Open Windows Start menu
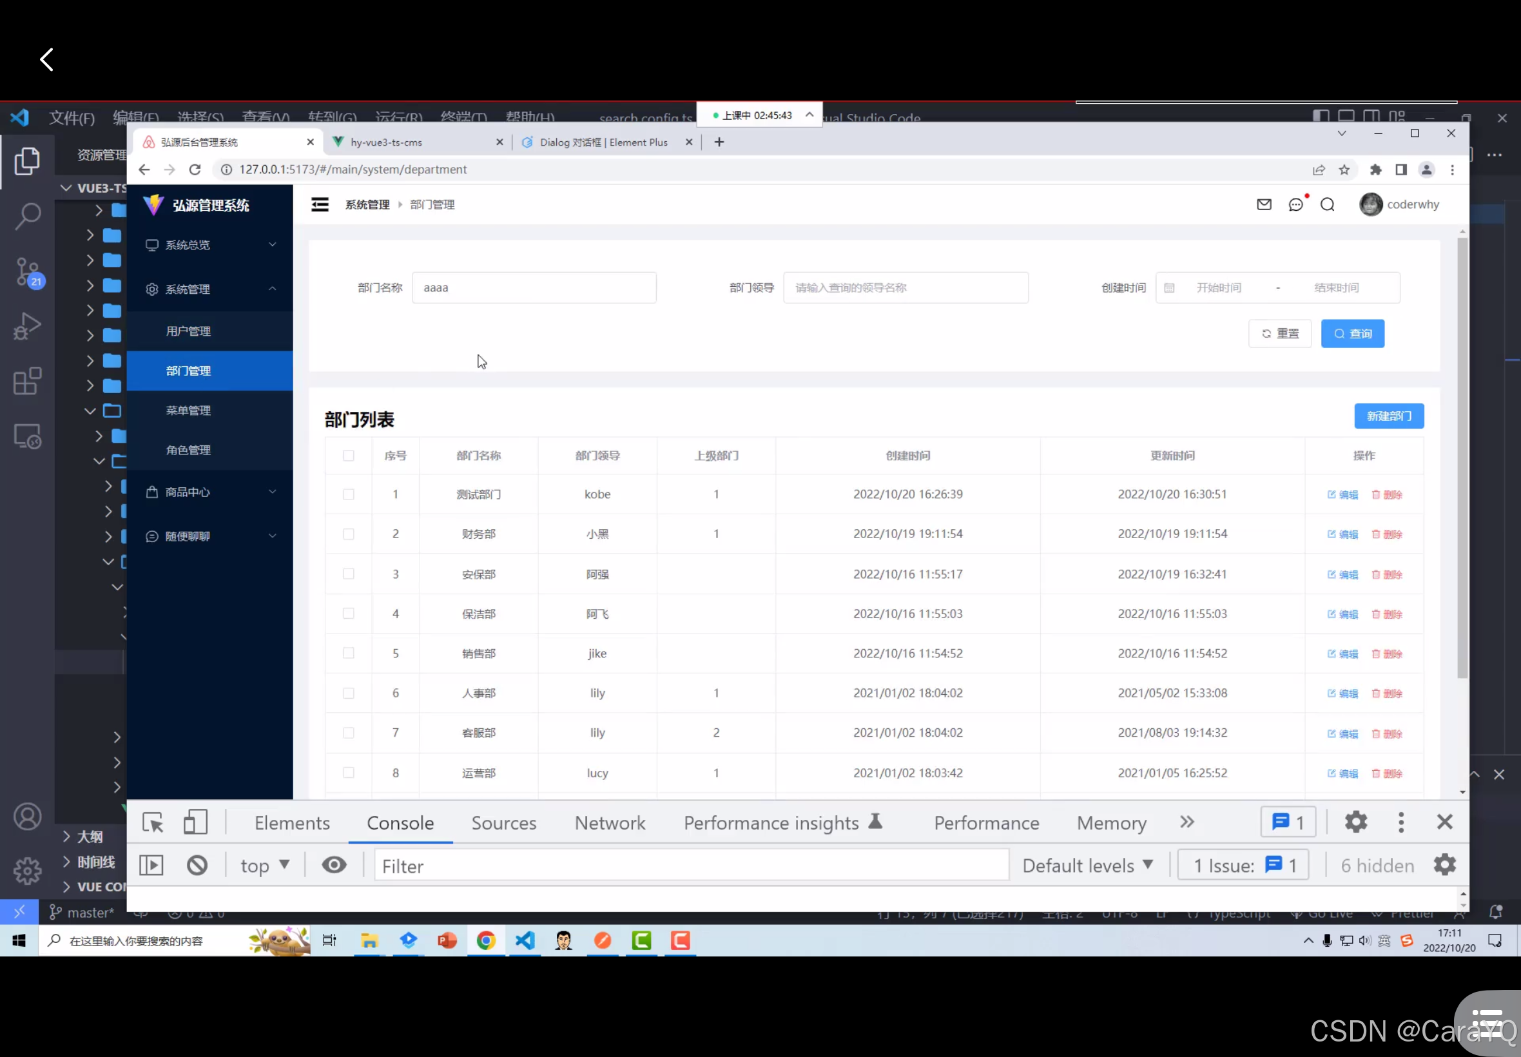This screenshot has width=1521, height=1057. [19, 940]
